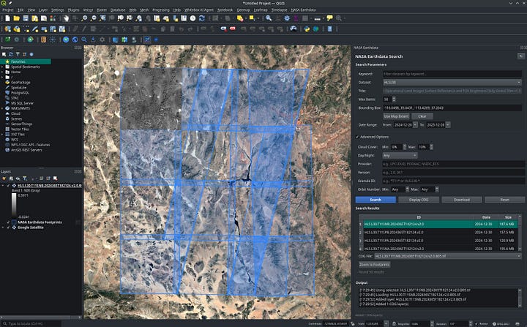Viewport: 527px width, 327px height.
Task: Click the blue globe icon in bottom toolbar row
Action: [x=66, y=40]
